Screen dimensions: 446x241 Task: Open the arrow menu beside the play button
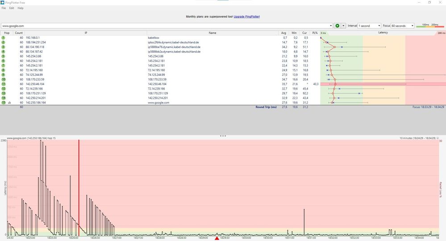click(343, 25)
